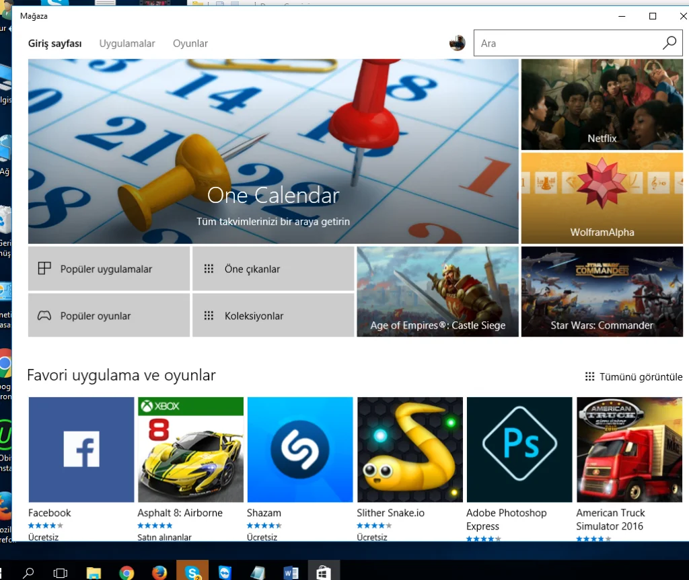The height and width of the screenshot is (580, 689).
Task: Open the Adobe Photoshop Express icon
Action: (519, 450)
